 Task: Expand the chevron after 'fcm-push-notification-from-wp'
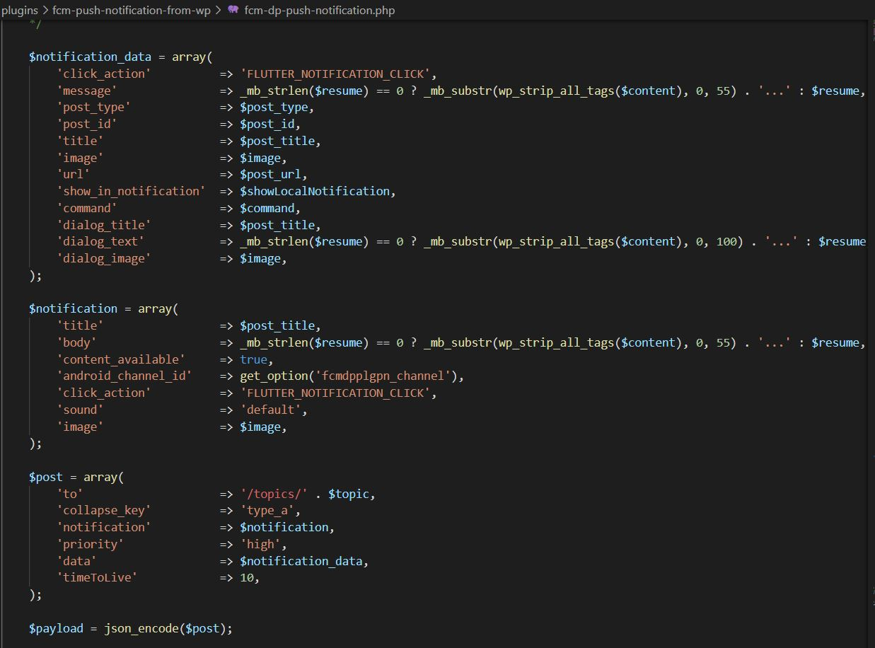218,10
